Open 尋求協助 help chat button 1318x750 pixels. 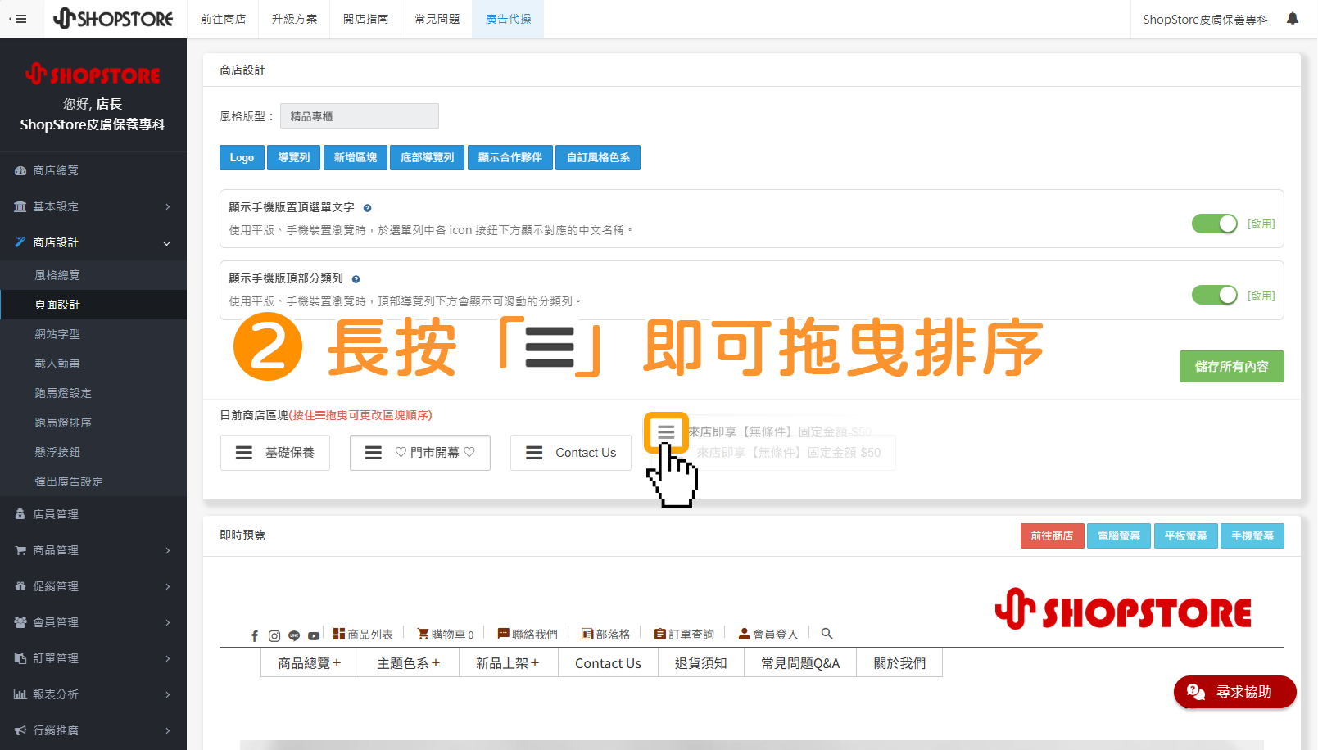(x=1234, y=692)
